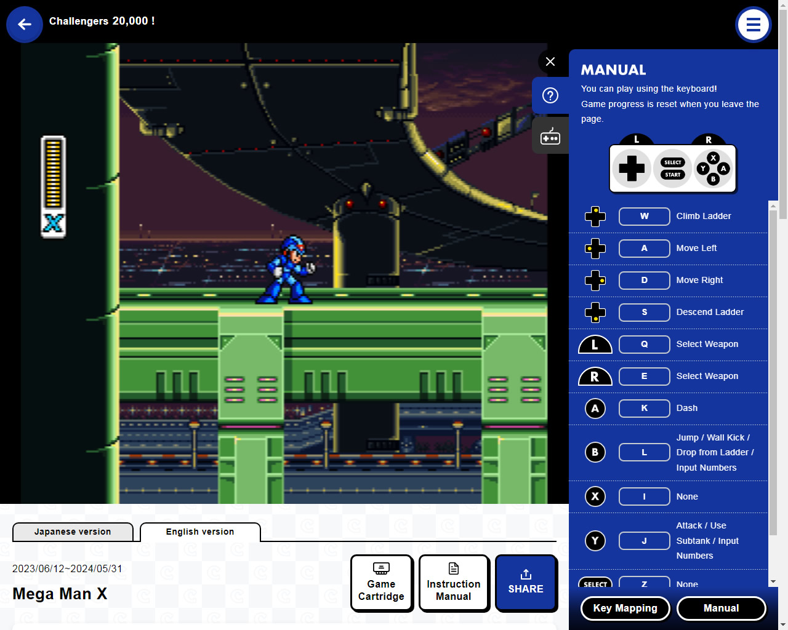Open the controller settings tab icon
The height and width of the screenshot is (630, 788).
pyautogui.click(x=550, y=136)
